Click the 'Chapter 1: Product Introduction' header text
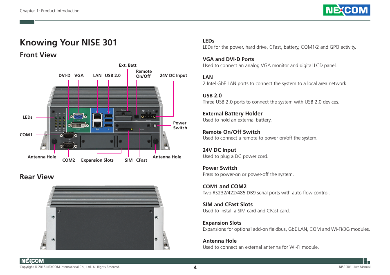The width and height of the screenshot is (390, 275). [x=49, y=11]
